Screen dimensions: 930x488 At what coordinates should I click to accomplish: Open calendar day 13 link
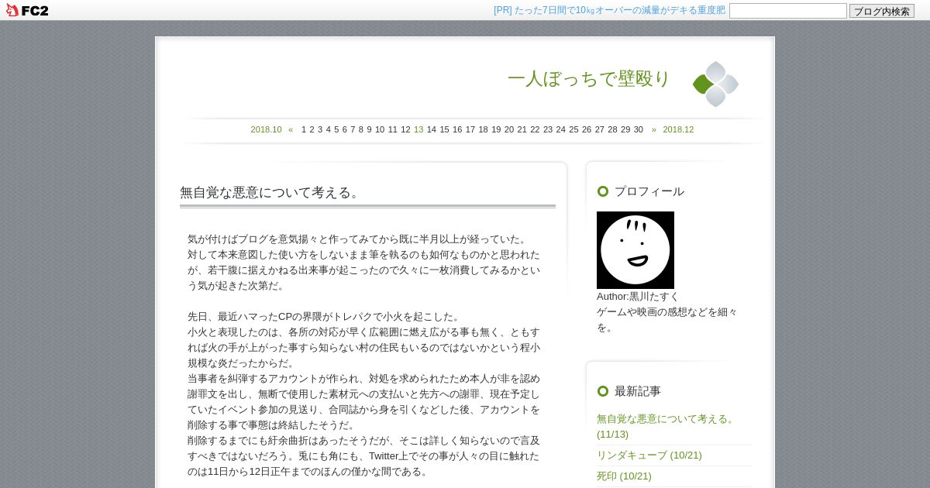(x=418, y=129)
